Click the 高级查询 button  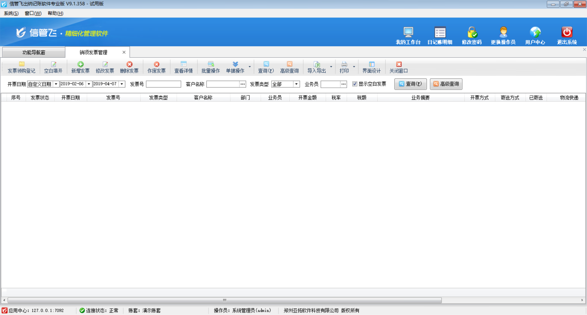446,84
